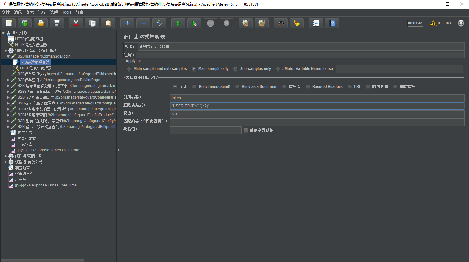This screenshot has height=262, width=469.
Task: Stop the running test with Stop icon
Action: (210, 23)
